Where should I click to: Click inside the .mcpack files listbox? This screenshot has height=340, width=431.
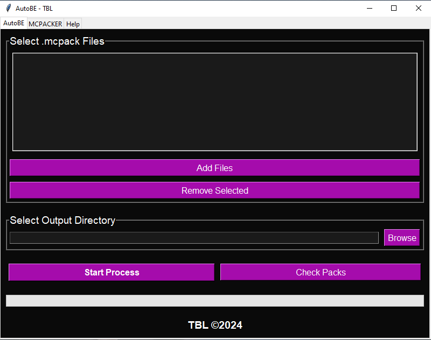point(214,102)
